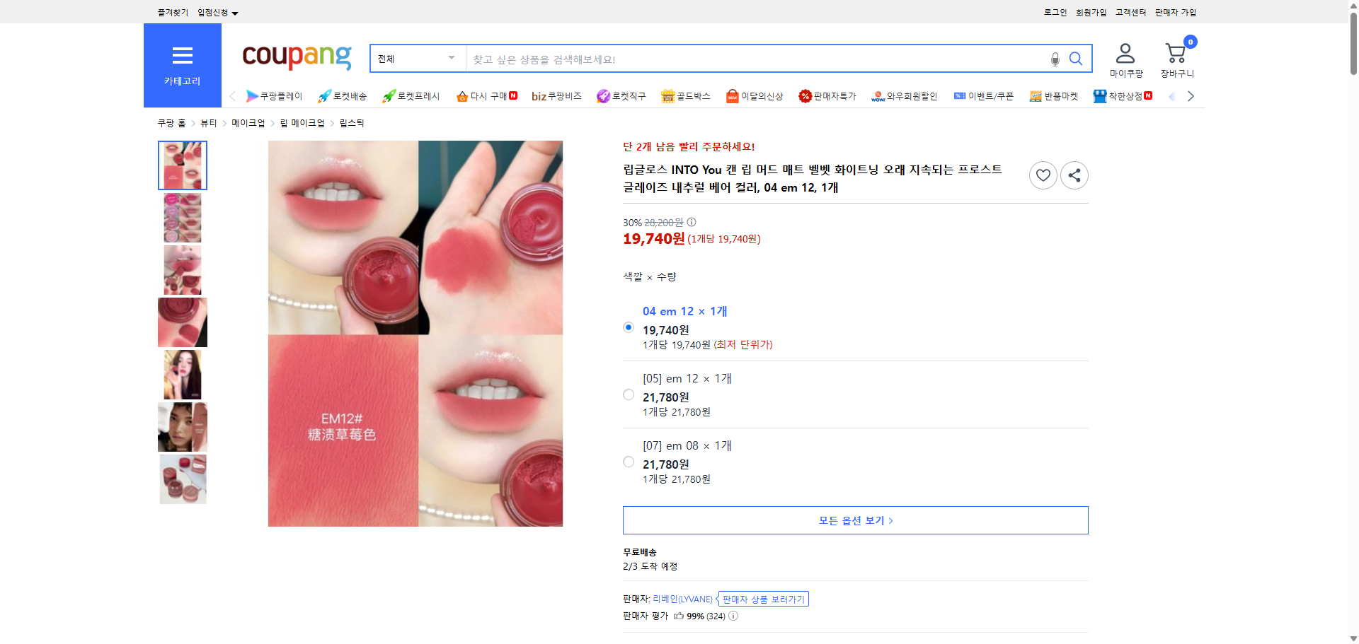Click right arrow of category navigation bar
Screen dimensions: 1359x644
[1191, 95]
